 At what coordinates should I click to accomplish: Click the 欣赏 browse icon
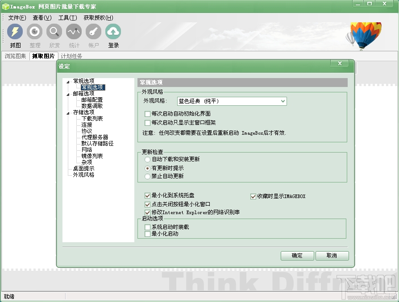click(54, 35)
